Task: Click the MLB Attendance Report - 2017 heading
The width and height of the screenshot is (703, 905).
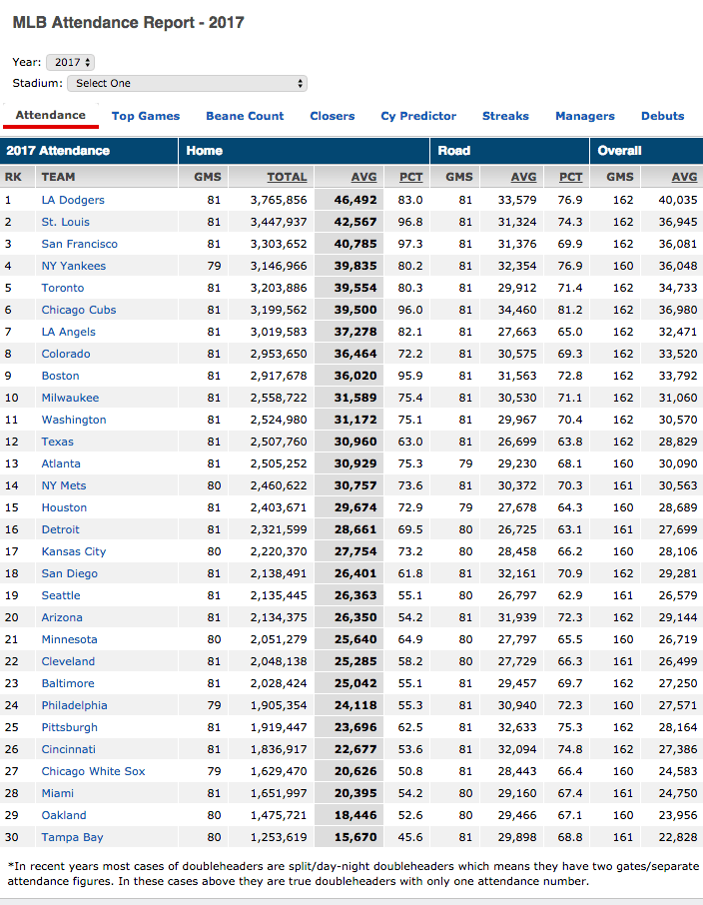Action: (x=128, y=23)
